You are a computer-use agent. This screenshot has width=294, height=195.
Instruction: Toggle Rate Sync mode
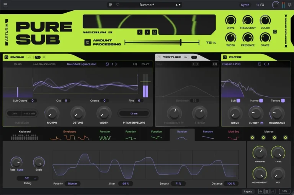20,170
